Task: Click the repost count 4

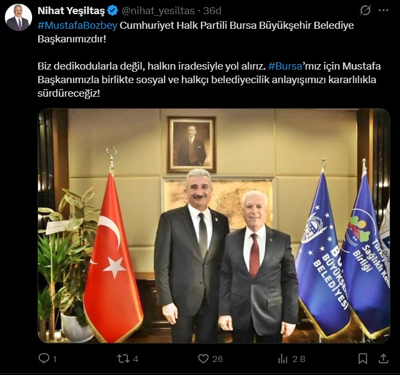Action: coord(136,359)
